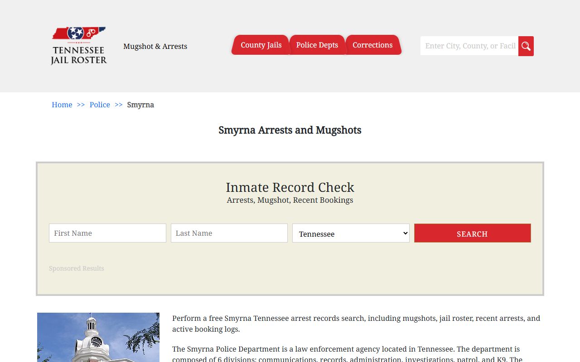Click the Tennessee Jail Roster logo

pos(79,46)
